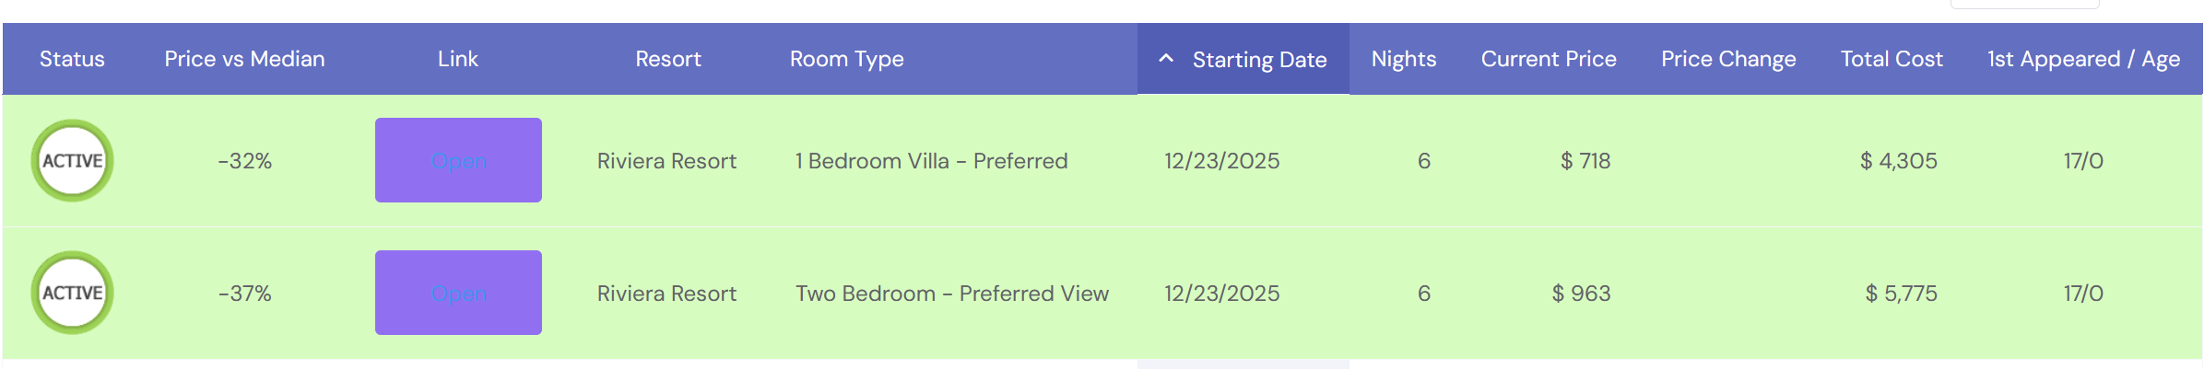Click the $ 718 current price cell
The image size is (2204, 369).
(x=1585, y=161)
